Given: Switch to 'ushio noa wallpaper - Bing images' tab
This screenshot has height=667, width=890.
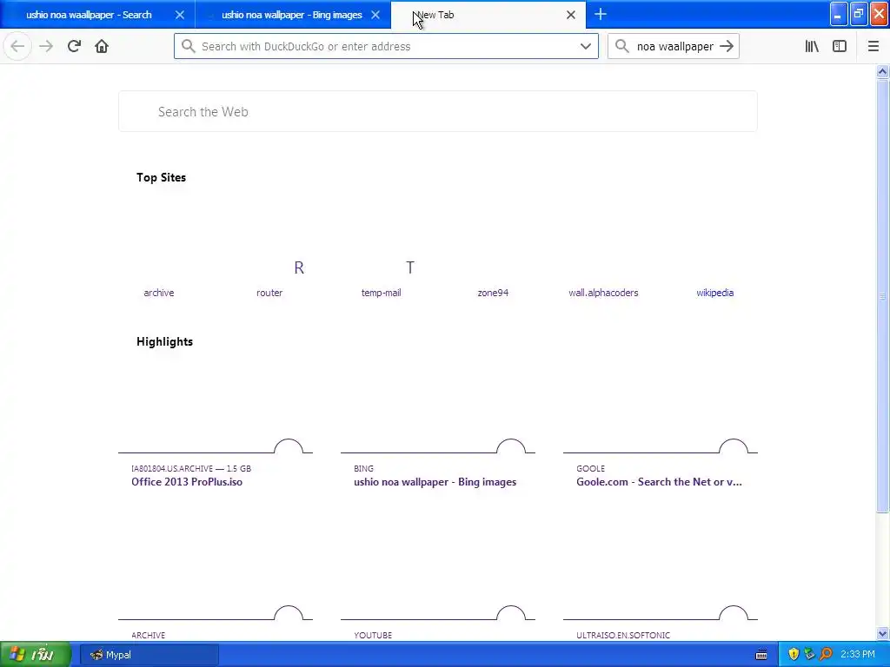Looking at the screenshot, I should 292,15.
